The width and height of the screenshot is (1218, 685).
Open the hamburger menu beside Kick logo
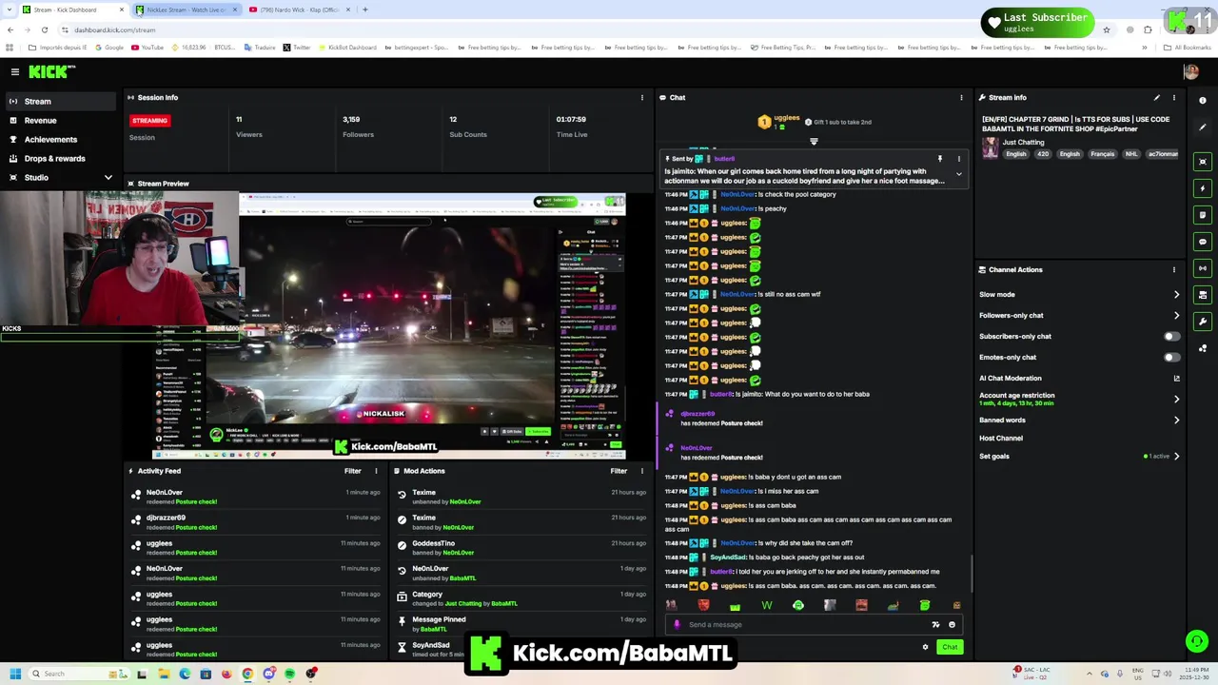point(15,72)
